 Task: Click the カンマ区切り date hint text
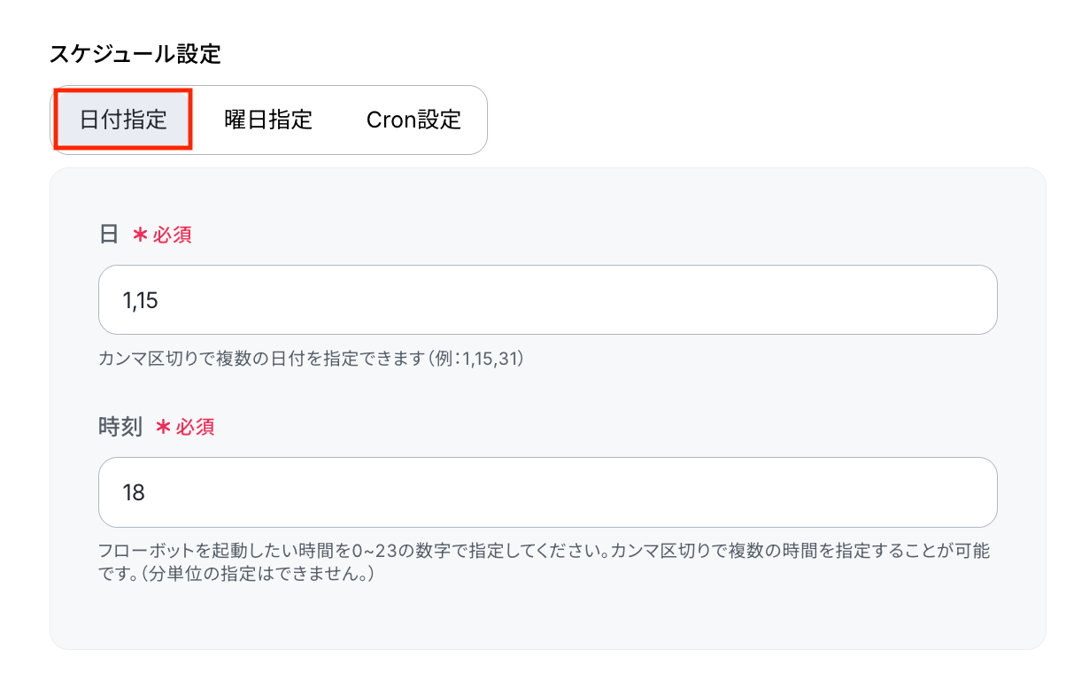[312, 360]
